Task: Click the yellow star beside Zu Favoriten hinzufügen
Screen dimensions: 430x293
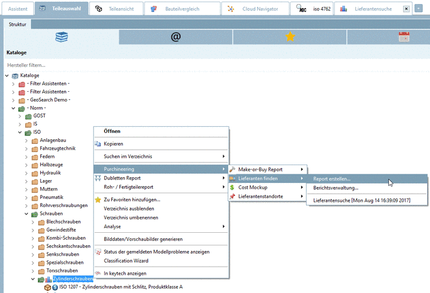Action: tap(98, 200)
